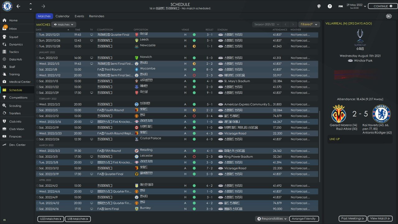Open the Transfers sidebar icon
Image resolution: width=398 pixels, height=224 pixels.
click(x=4, y=113)
